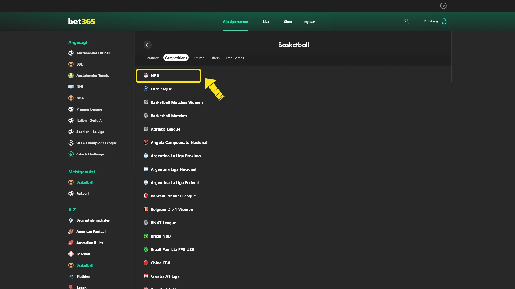Image resolution: width=515 pixels, height=289 pixels.
Task: Click the bet365 logo
Action: [82, 21]
